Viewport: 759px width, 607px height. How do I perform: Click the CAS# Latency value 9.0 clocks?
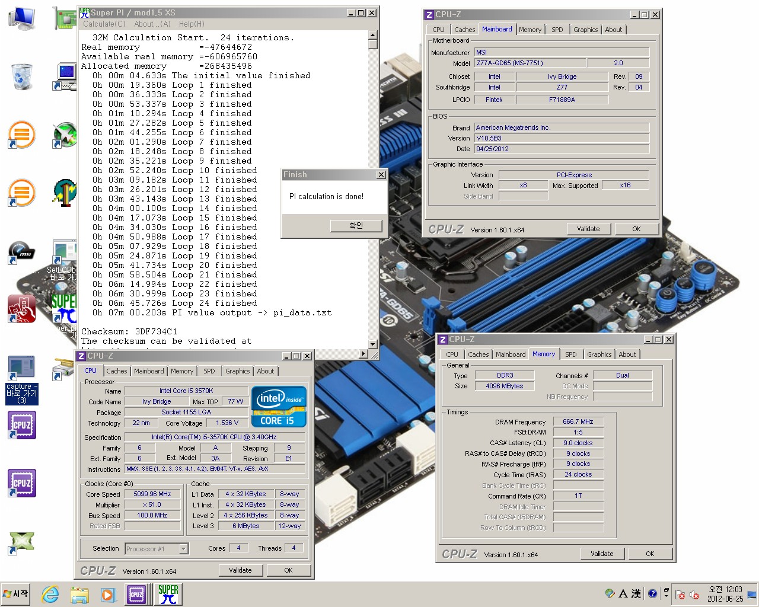tap(578, 443)
